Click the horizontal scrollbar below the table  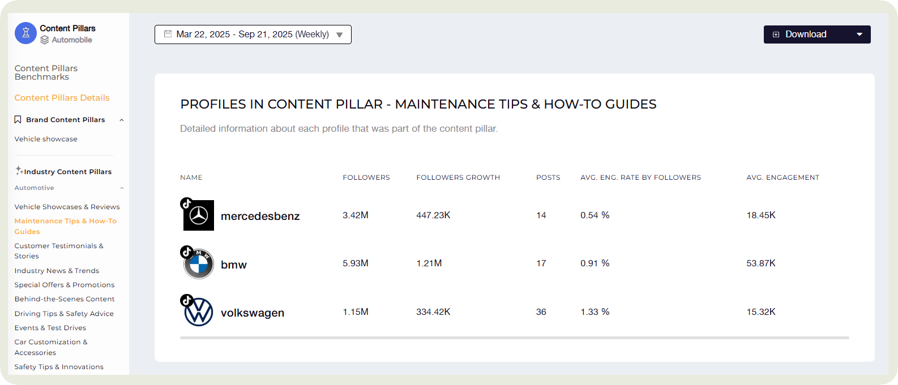point(514,338)
